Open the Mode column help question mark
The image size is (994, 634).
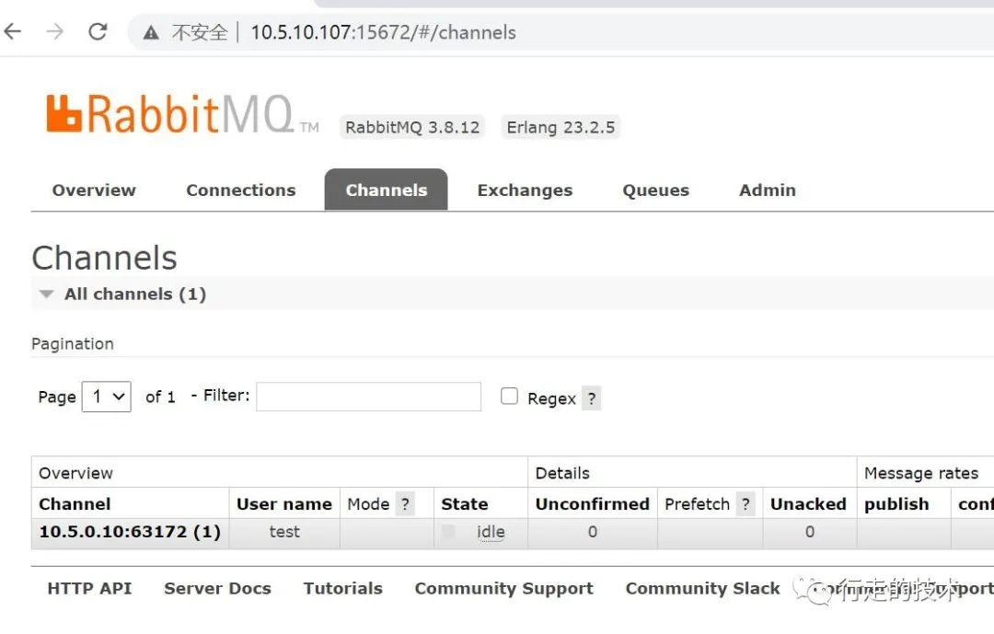click(x=405, y=504)
